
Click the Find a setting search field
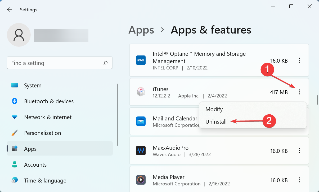click(53, 63)
